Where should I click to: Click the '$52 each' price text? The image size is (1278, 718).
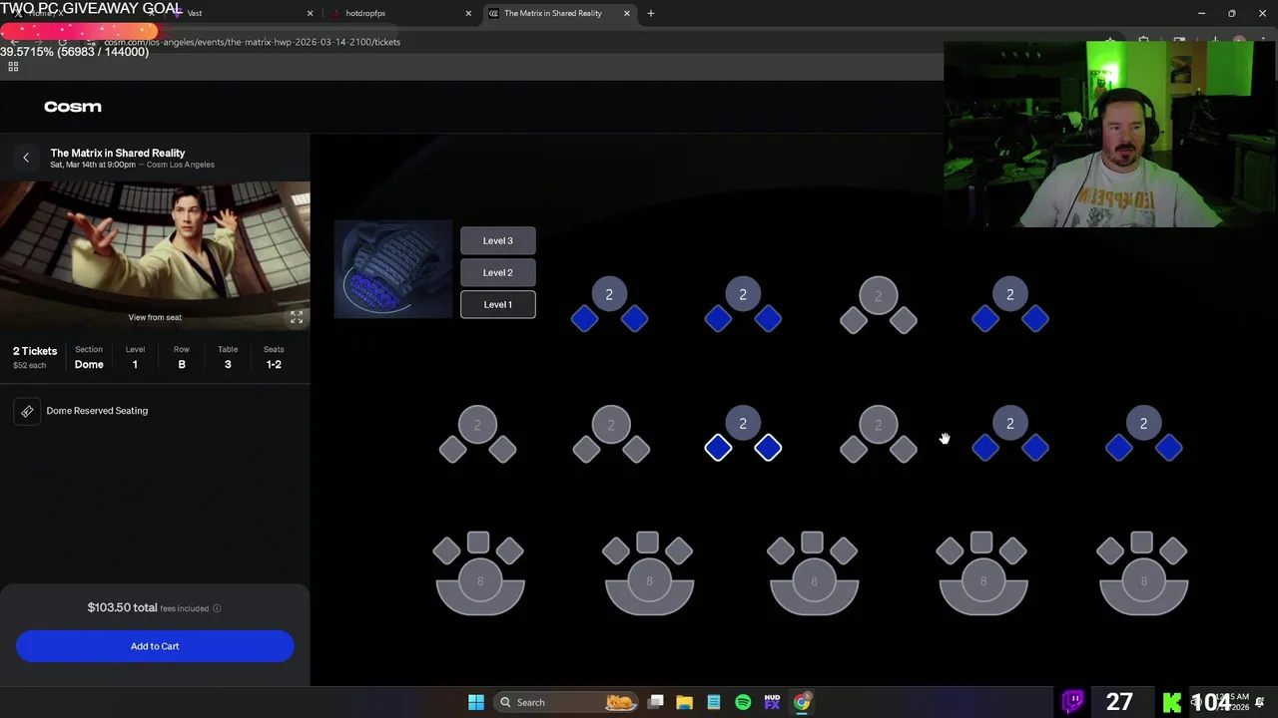(x=30, y=365)
